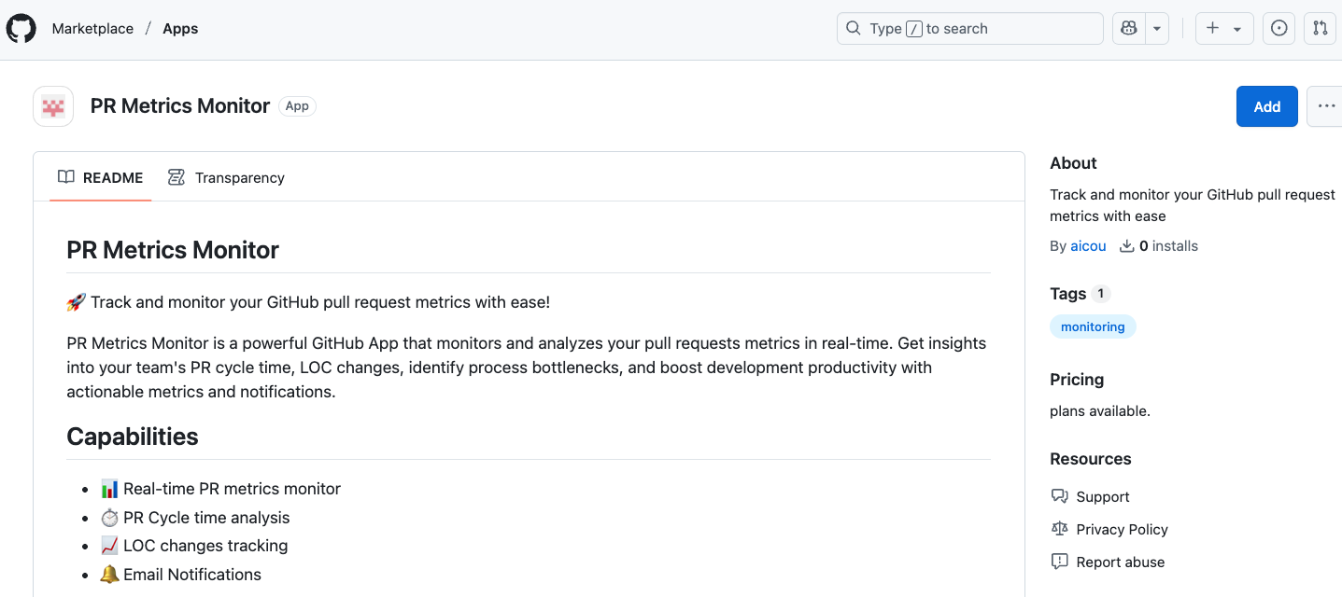Click the App label badge
1342x597 pixels.
pos(297,106)
